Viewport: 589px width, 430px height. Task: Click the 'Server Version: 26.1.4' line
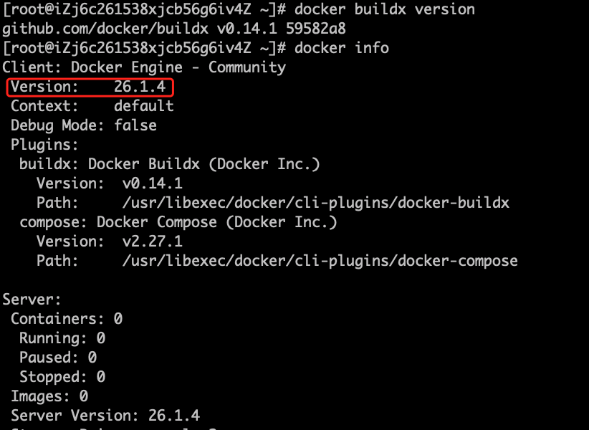pos(105,416)
